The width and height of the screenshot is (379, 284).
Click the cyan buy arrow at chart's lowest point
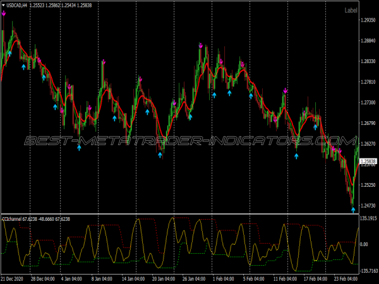pyautogui.click(x=353, y=210)
